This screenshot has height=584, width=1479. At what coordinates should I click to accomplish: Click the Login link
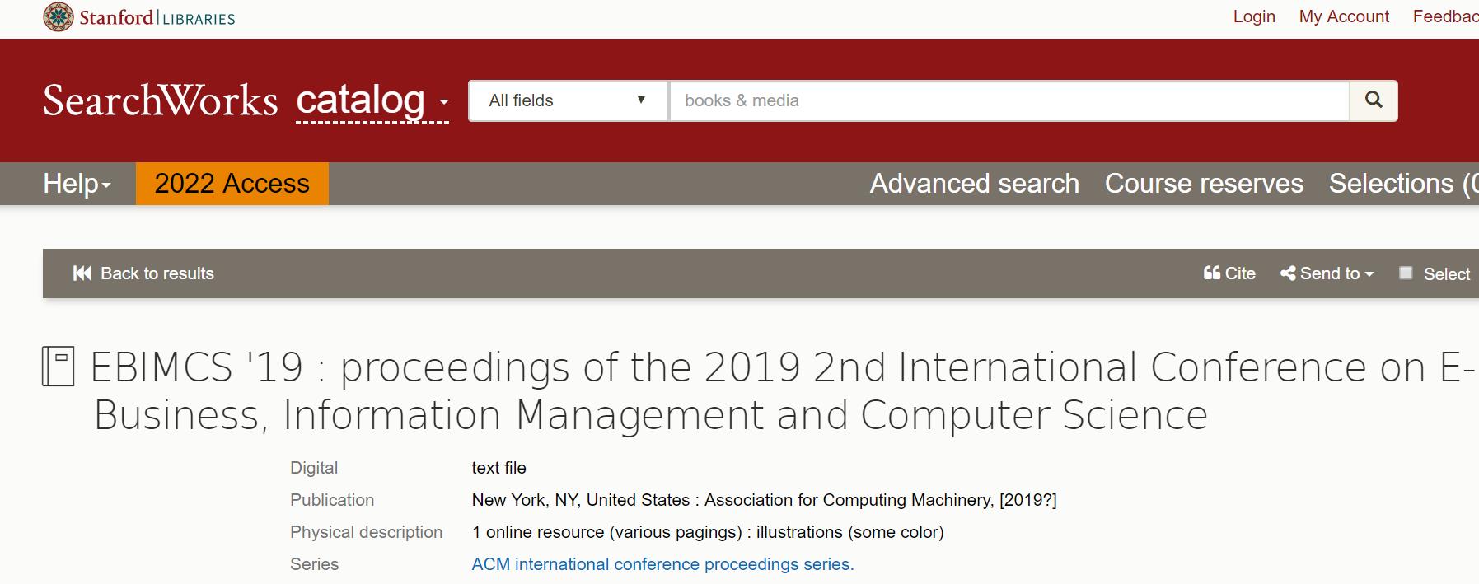[x=1254, y=16]
